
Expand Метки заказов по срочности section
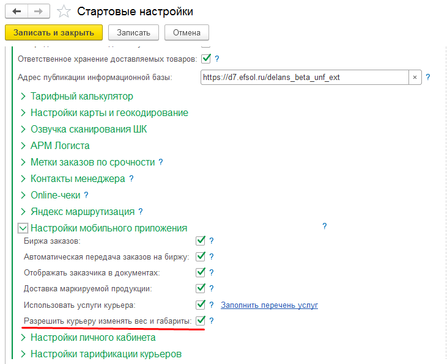coord(23,162)
